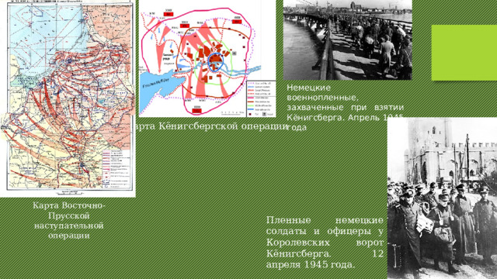This screenshot has width=497, height=279.
Task: Click the light green rectangle shape
Action: pos(464,53)
